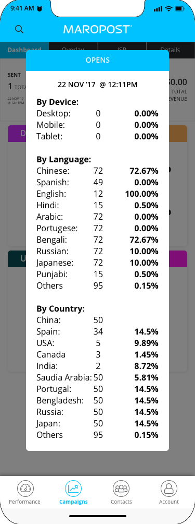Image resolution: width=195 pixels, height=524 pixels.
Task: Tap the alarm clock status icon
Action: pyautogui.click(x=40, y=9)
